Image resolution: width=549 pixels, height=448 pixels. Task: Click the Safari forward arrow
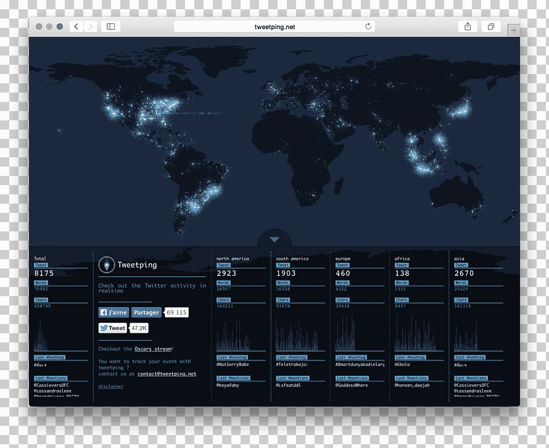coord(91,27)
